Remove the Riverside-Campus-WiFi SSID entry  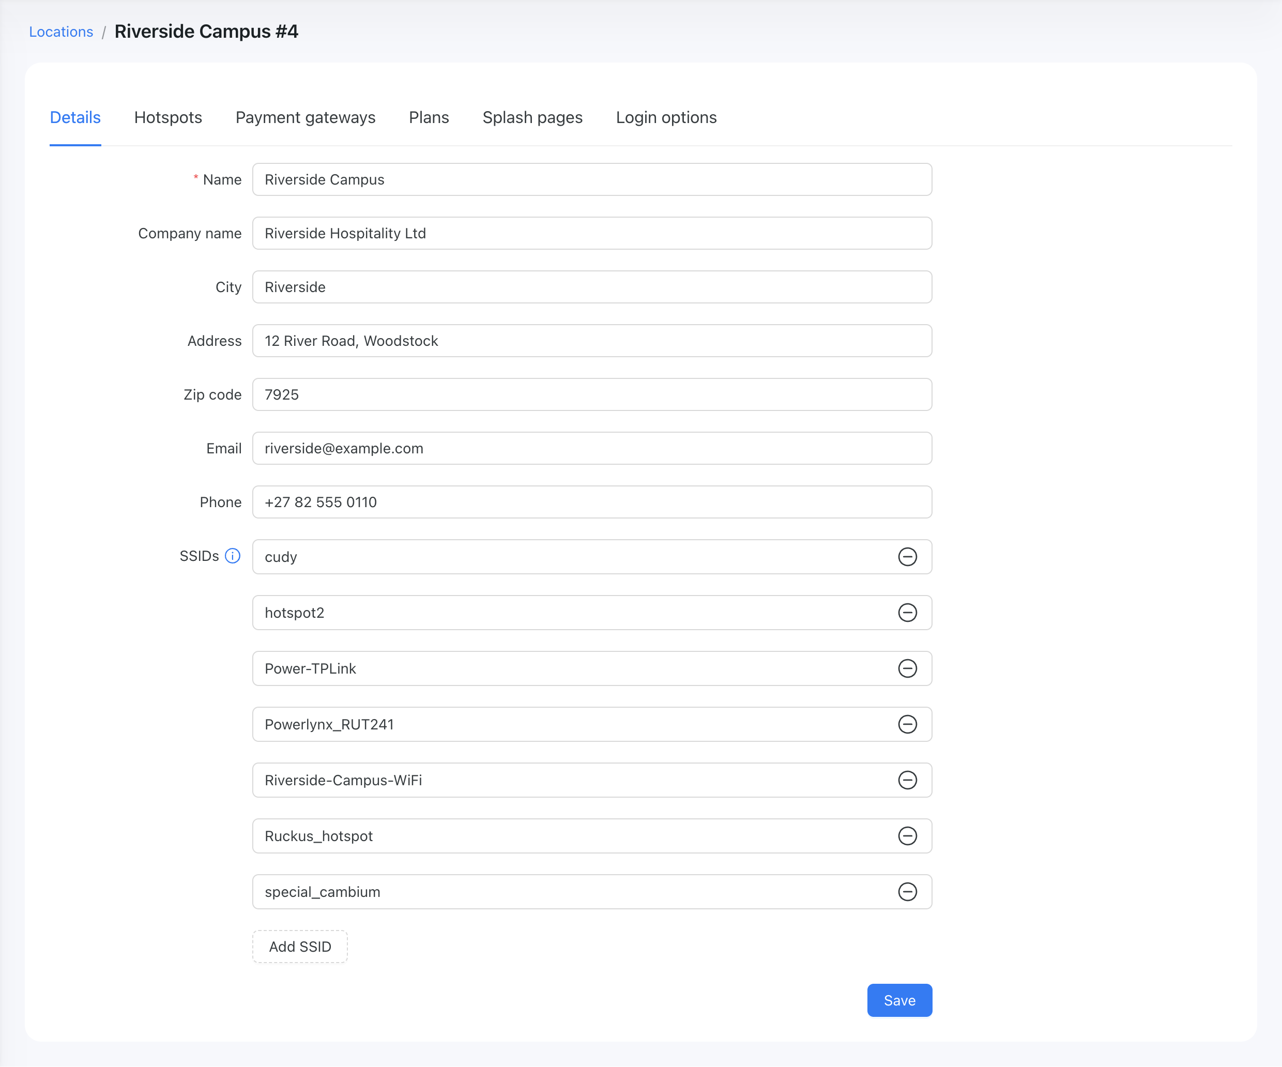[907, 780]
